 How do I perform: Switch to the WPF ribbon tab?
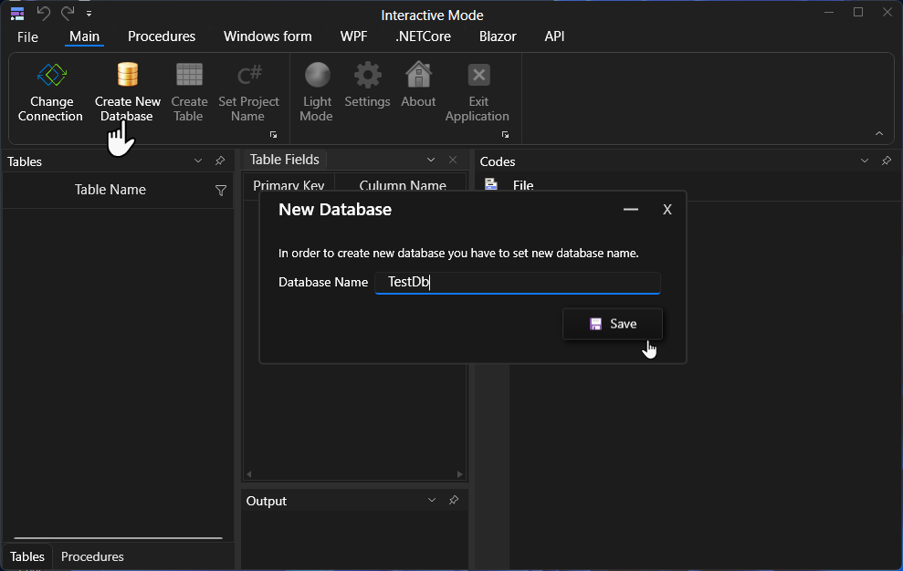coord(353,36)
